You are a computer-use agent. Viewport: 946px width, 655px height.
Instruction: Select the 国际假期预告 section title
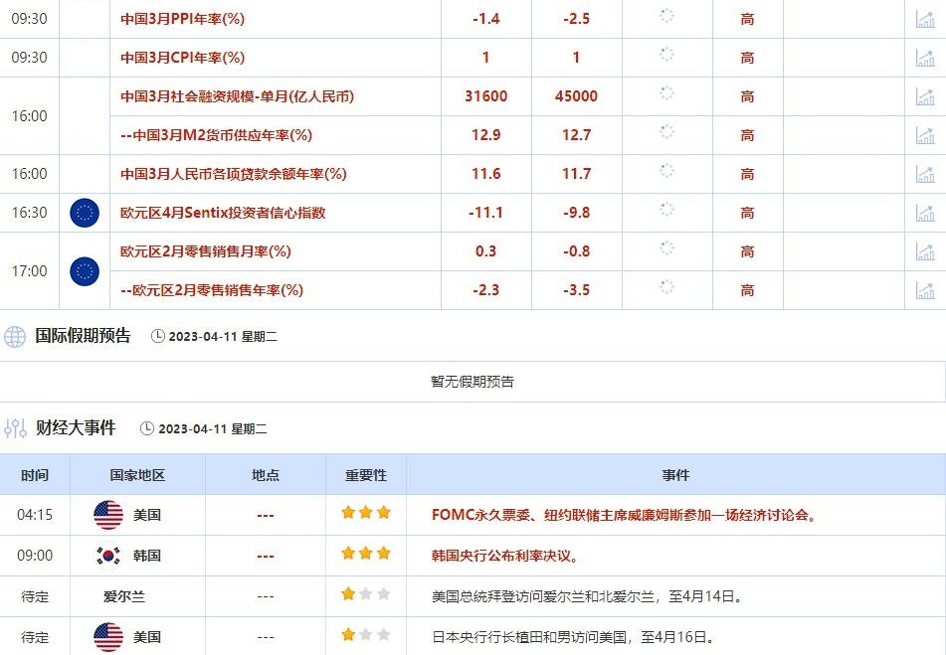pos(83,336)
